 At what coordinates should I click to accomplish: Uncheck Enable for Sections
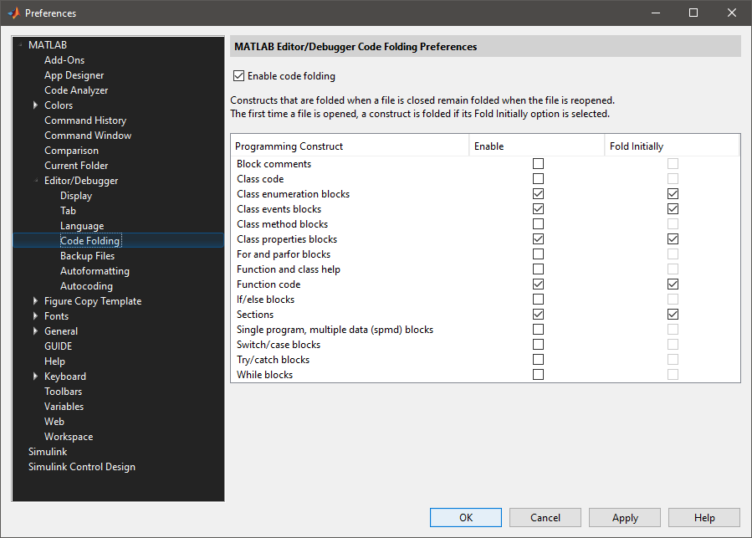click(538, 315)
